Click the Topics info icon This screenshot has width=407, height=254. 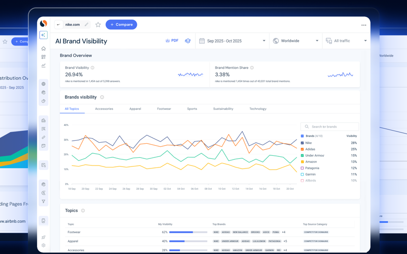pyautogui.click(x=83, y=210)
